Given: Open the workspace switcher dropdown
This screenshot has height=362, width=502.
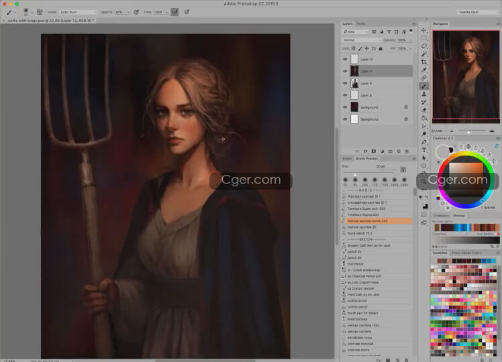Looking at the screenshot, I should [477, 12].
